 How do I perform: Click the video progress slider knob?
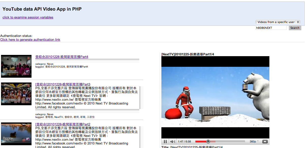208,141
